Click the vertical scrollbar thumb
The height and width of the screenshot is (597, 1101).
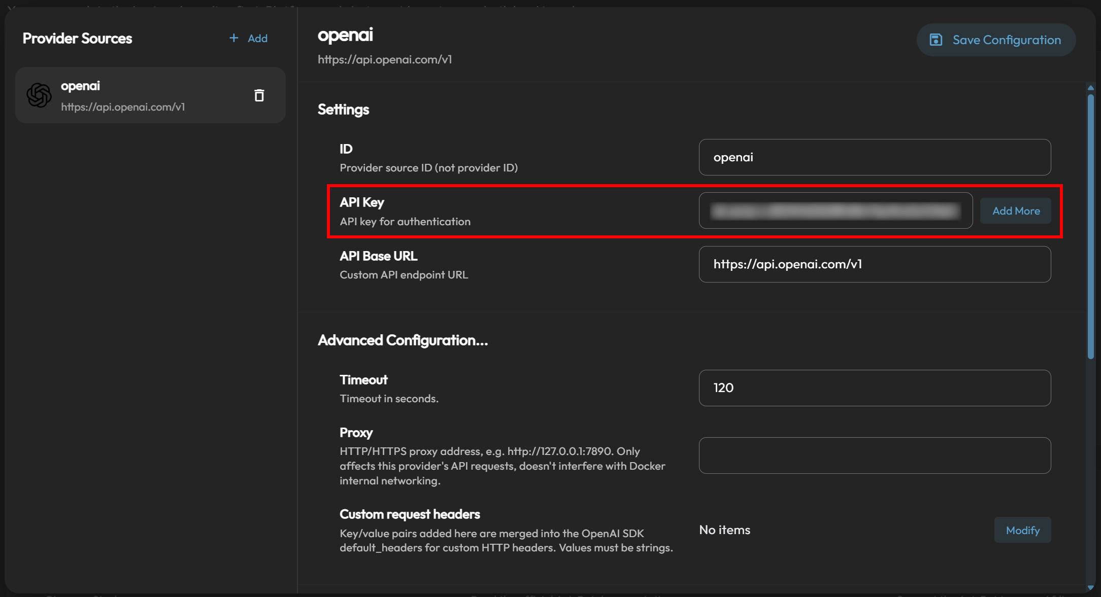pos(1090,226)
